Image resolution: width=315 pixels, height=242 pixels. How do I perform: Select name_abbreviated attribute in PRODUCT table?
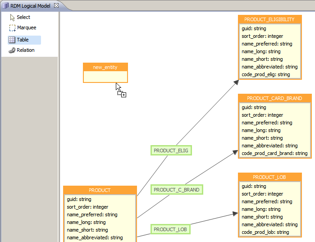coord(95,237)
